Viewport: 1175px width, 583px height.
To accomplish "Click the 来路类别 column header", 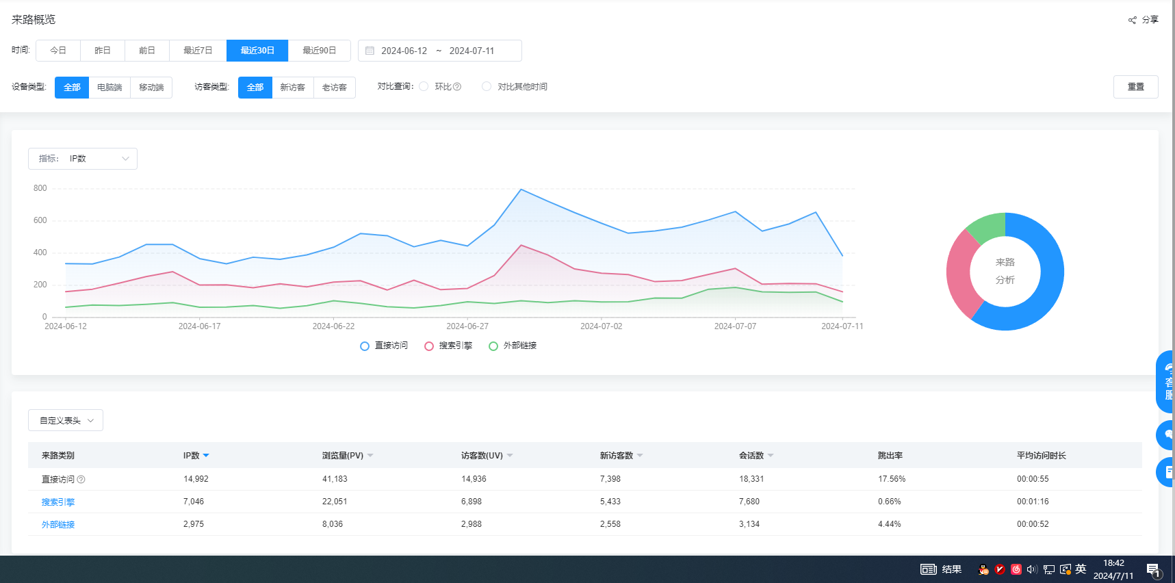I will [58, 456].
